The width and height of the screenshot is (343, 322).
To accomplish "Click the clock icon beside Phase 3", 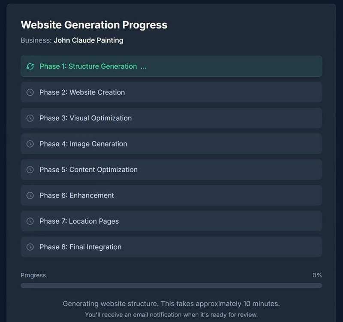I will [30, 118].
